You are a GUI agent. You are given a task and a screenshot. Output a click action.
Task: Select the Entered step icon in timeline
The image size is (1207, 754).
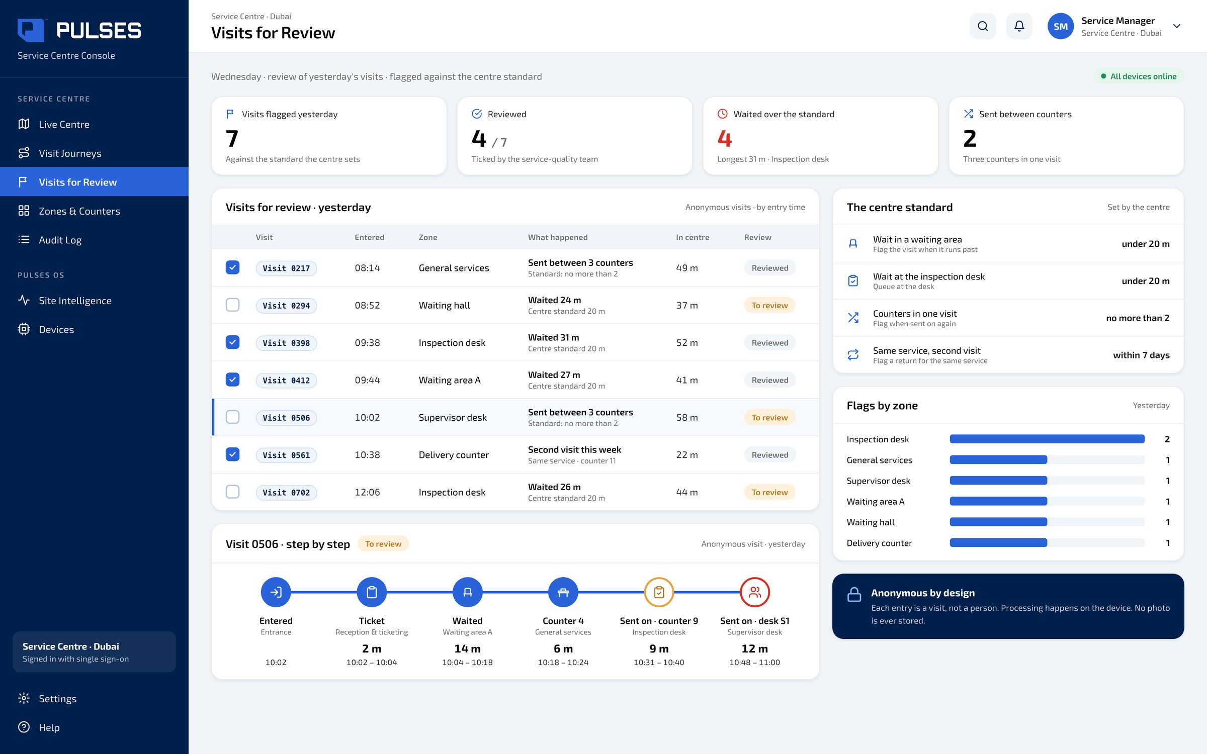click(x=276, y=592)
